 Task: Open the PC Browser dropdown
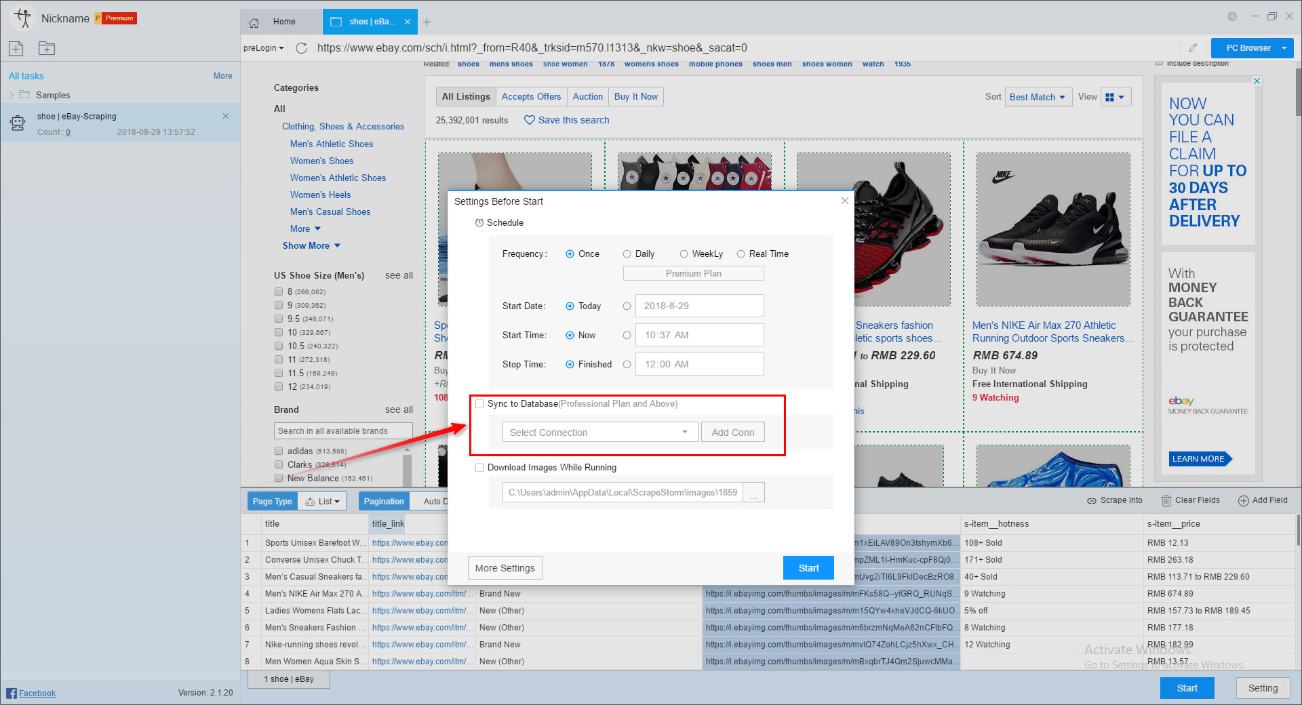[1251, 47]
